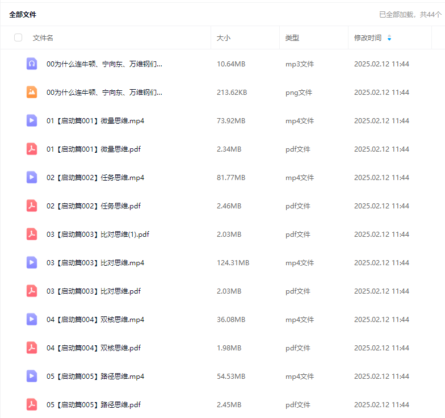Sort files by 类型 column header
The image size is (445, 418).
pyautogui.click(x=292, y=38)
